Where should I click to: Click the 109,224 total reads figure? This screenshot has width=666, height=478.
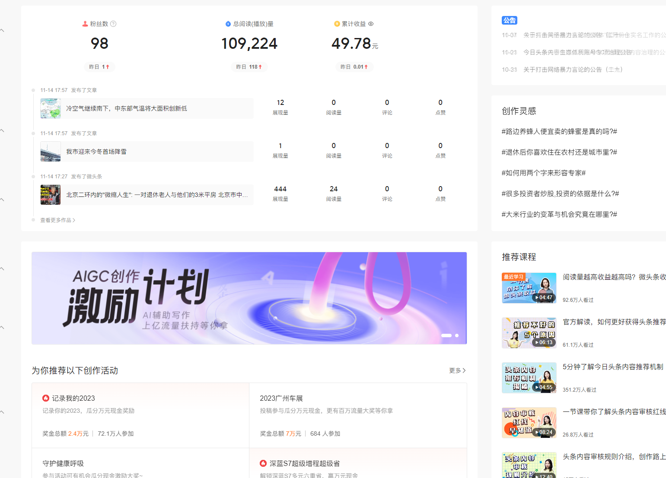249,44
